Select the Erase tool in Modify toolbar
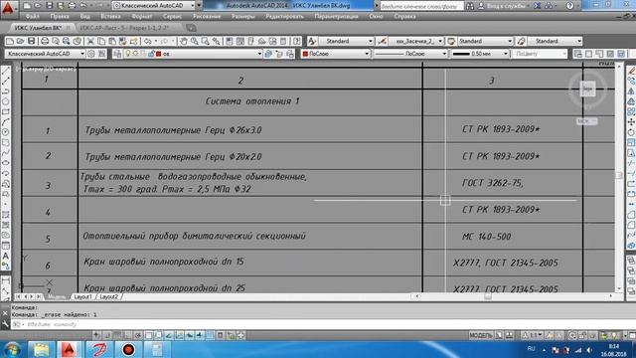Viewport: 636px width, 358px height. [631, 71]
